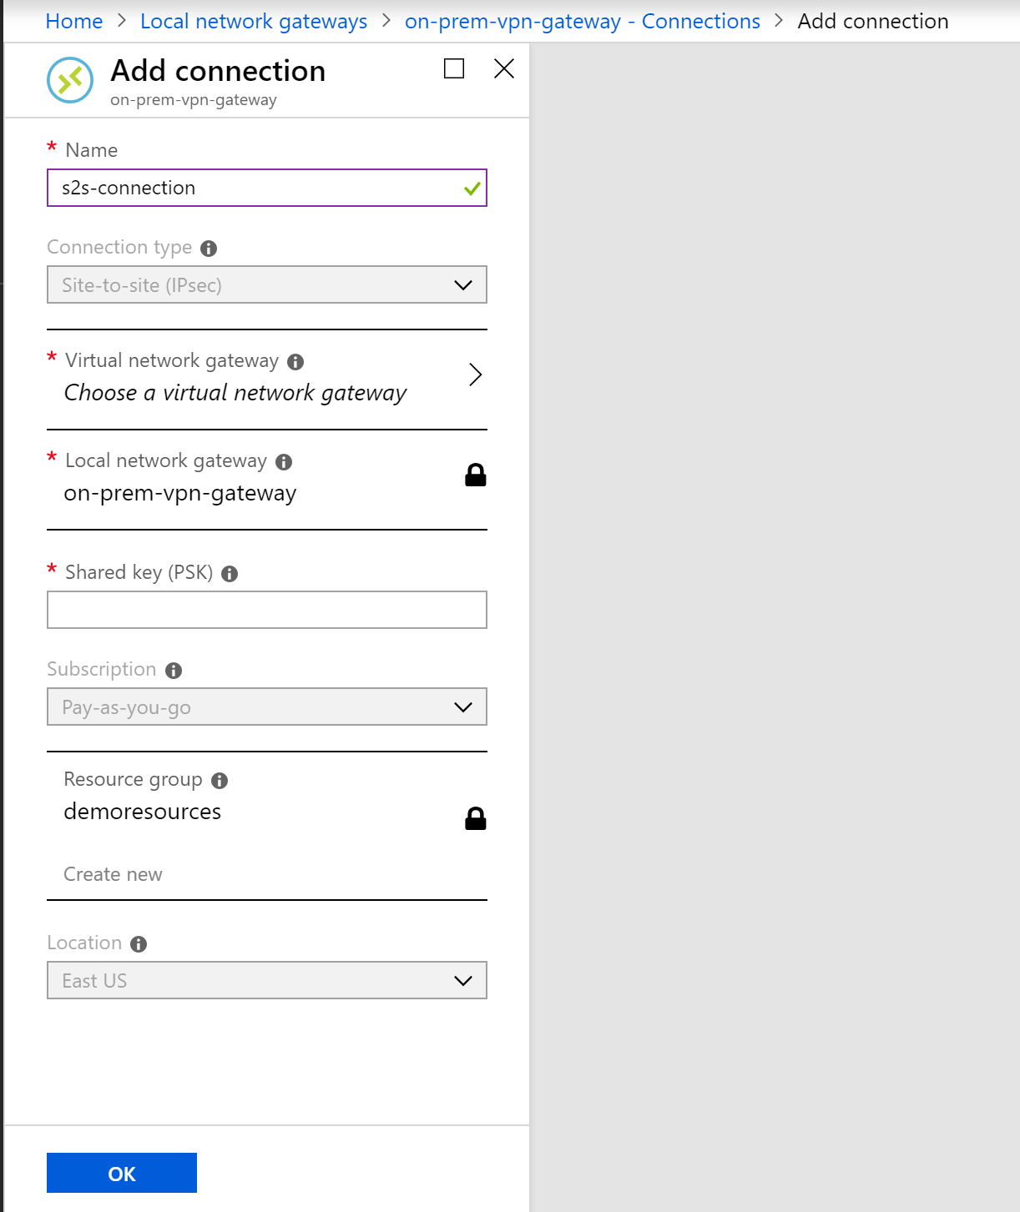Click the Connection type info icon
Image resolution: width=1020 pixels, height=1212 pixels.
click(x=209, y=248)
